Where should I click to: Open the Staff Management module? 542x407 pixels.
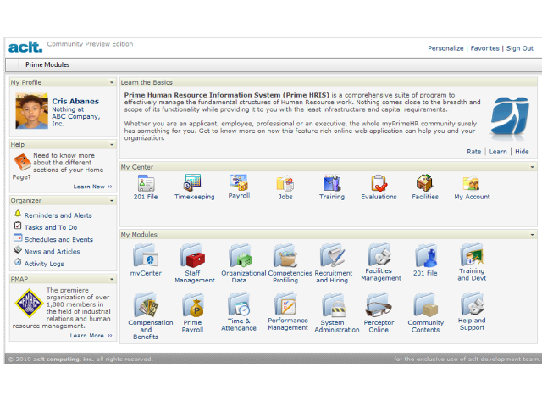(x=192, y=255)
